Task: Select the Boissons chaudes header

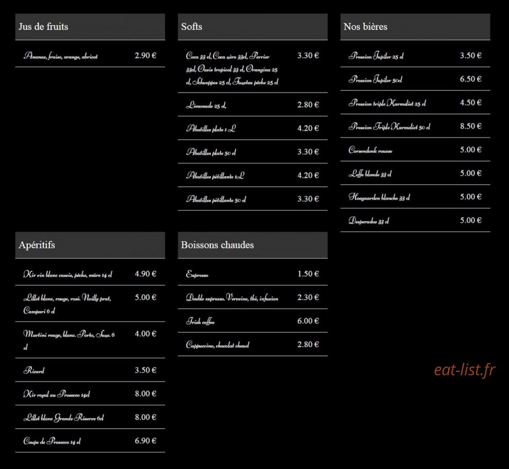Action: [x=253, y=245]
